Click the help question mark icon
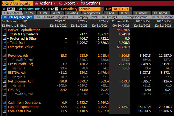The width and height of the screenshot is (174, 116). click(57, 9)
